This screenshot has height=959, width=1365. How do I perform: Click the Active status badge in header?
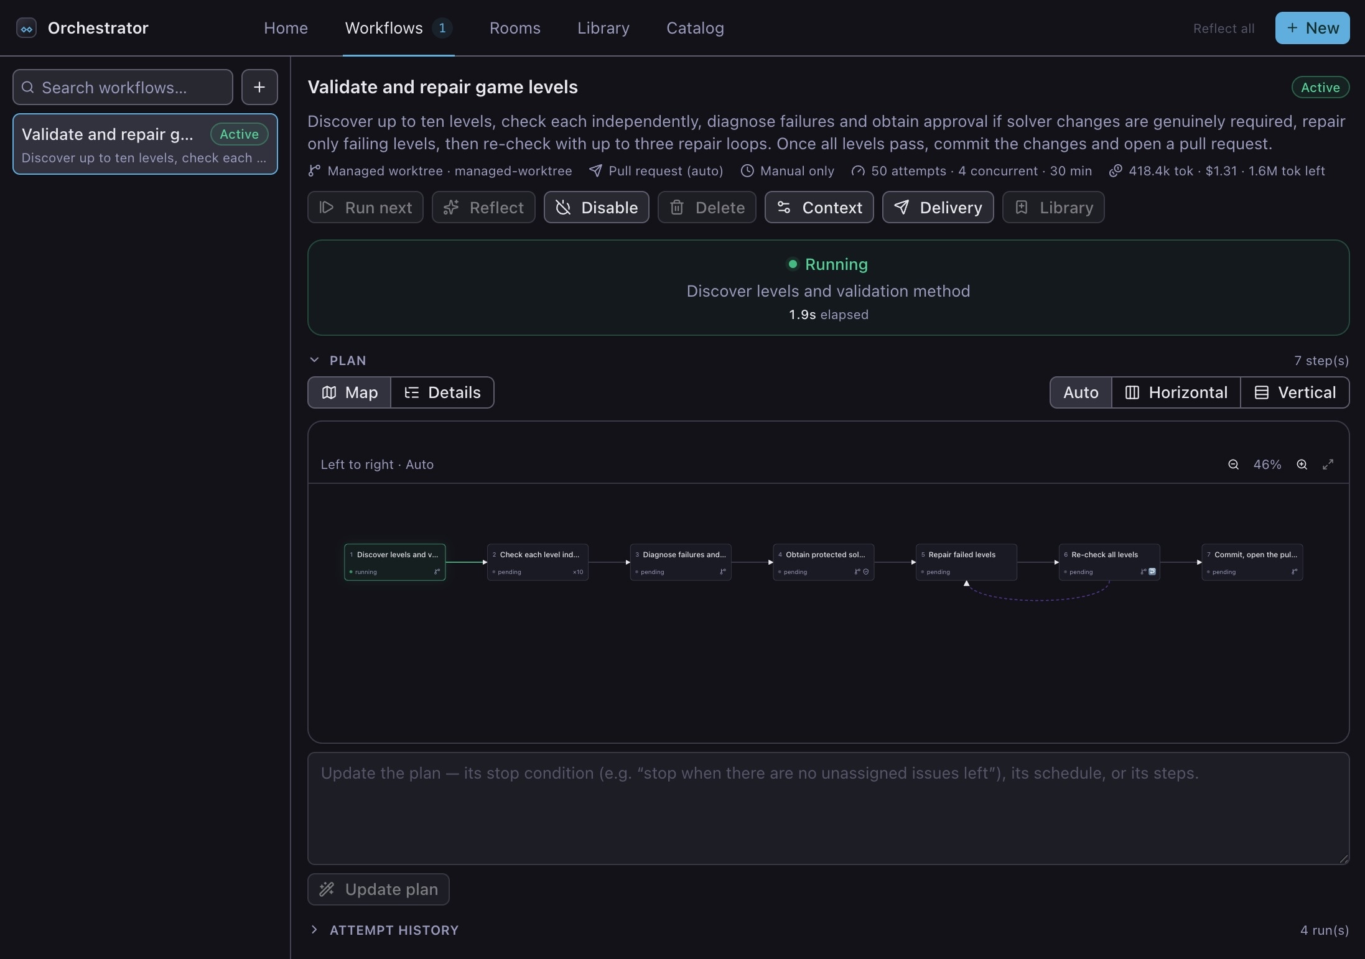pos(1320,87)
